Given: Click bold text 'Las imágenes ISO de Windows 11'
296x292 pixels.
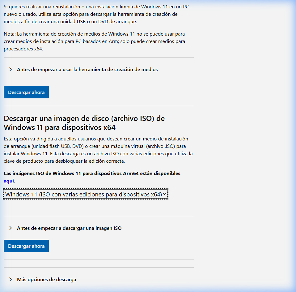Looking at the screenshot, I should 92,174.
